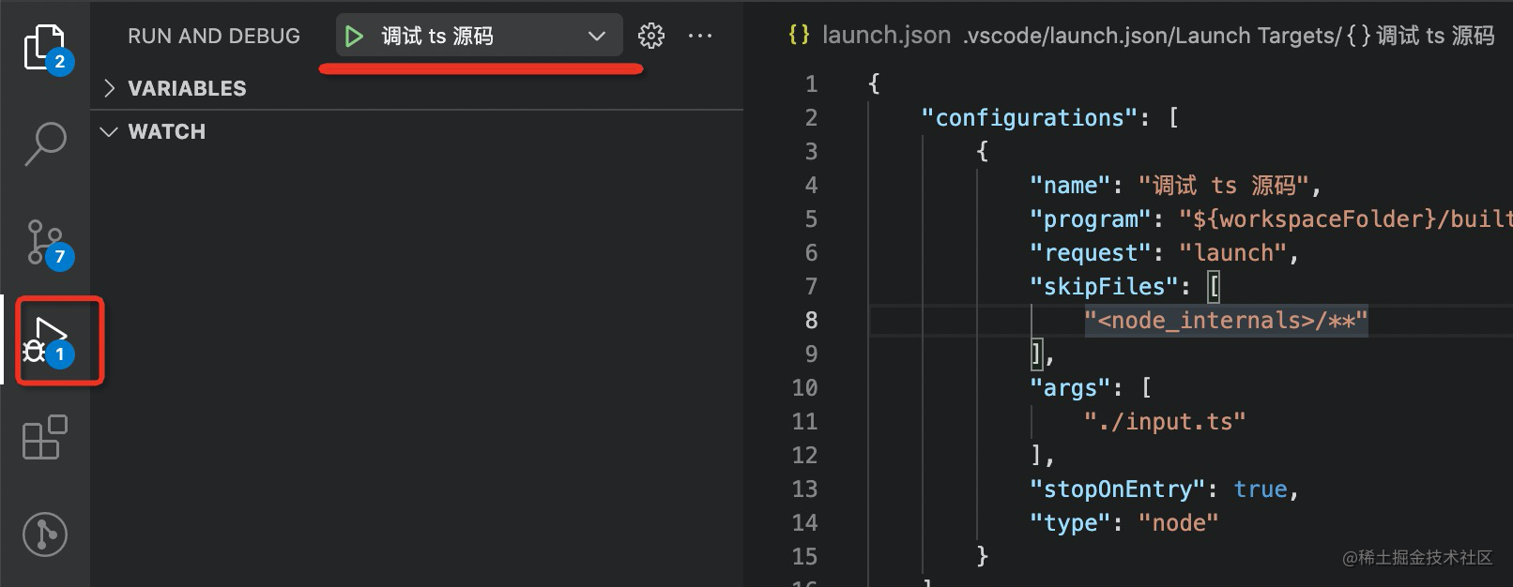
Task: Click the Git graph icon in activity bar
Action: (x=44, y=534)
